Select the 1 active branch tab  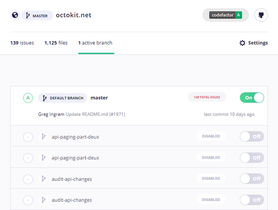point(95,43)
